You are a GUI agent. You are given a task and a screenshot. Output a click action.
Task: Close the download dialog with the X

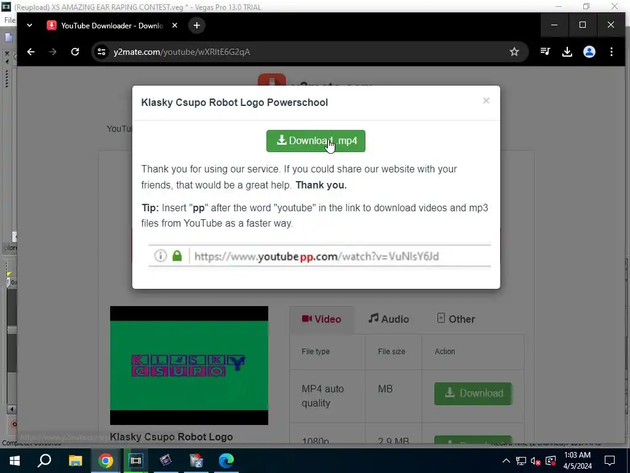(x=486, y=100)
